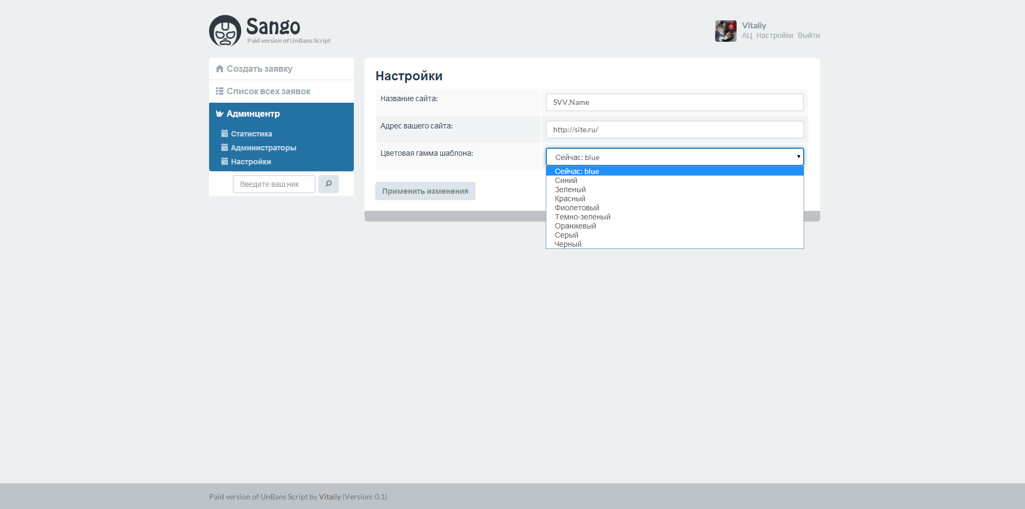Open Vitaliy's avatar picture
The image size is (1025, 509).
click(x=726, y=31)
